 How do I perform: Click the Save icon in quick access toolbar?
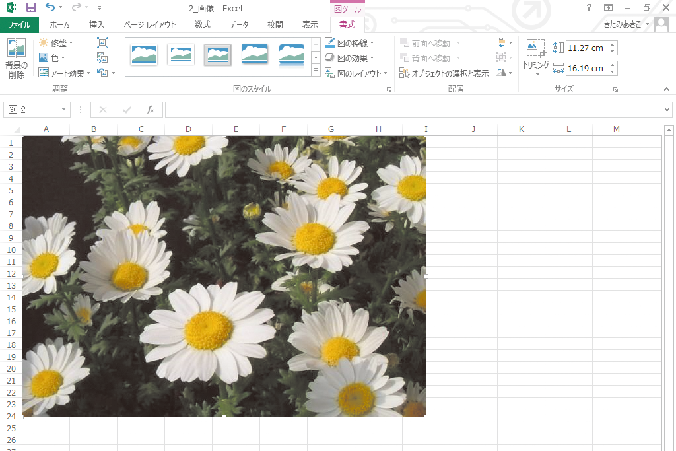click(30, 7)
